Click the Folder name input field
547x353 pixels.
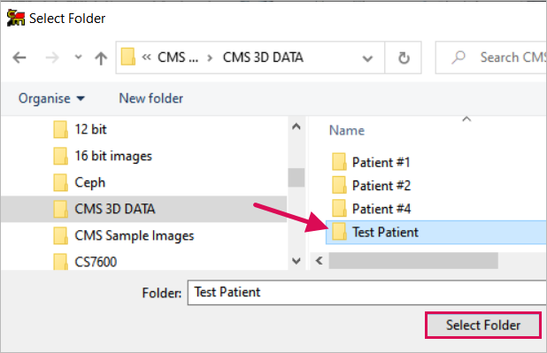coord(367,292)
